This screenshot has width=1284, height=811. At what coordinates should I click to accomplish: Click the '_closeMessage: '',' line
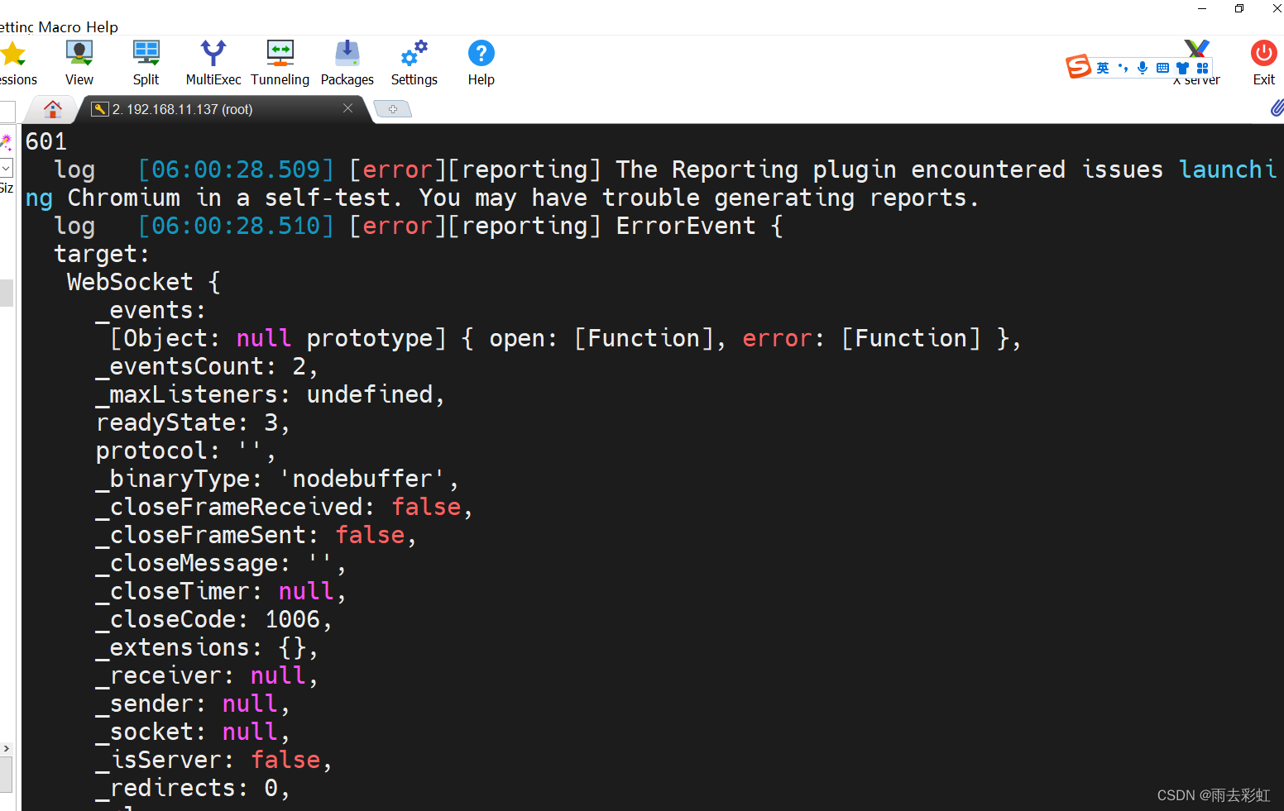point(221,563)
